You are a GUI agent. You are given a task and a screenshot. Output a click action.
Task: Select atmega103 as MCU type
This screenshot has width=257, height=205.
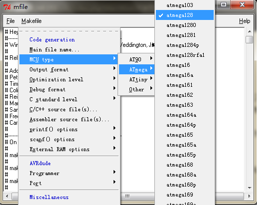[x=185, y=5]
